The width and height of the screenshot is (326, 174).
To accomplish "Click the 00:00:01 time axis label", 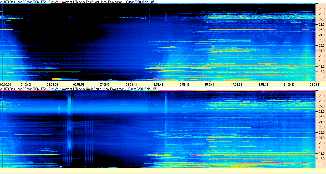I will point(6,84).
